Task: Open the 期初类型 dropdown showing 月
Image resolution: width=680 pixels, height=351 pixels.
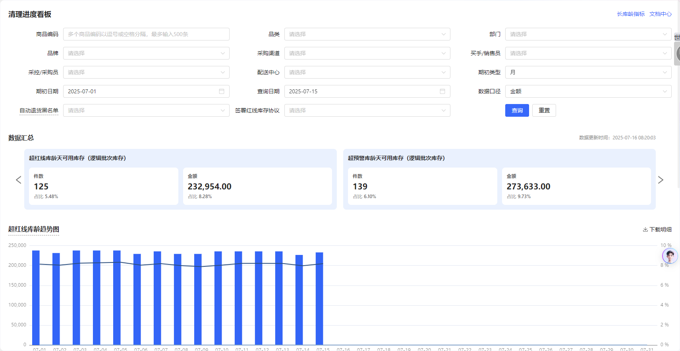Action: click(x=588, y=72)
